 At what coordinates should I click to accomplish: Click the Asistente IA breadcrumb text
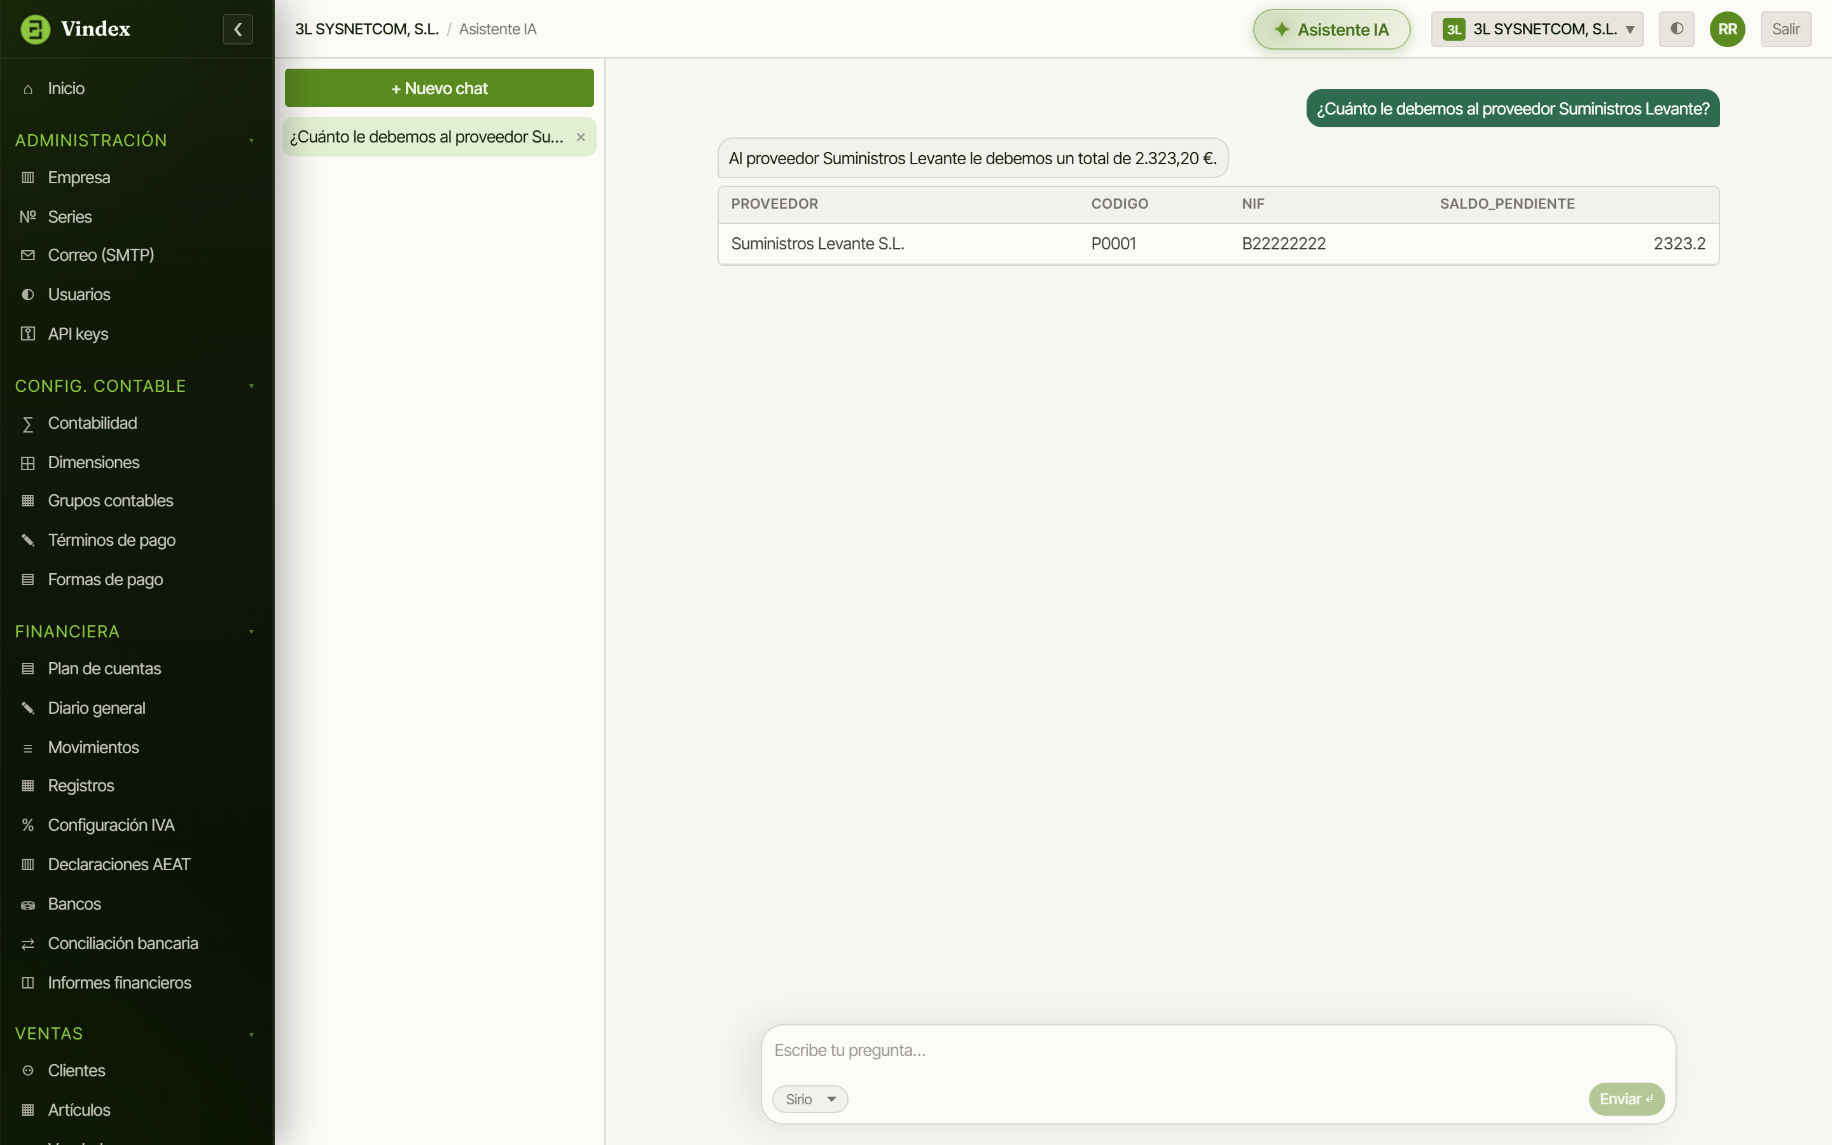coord(497,29)
